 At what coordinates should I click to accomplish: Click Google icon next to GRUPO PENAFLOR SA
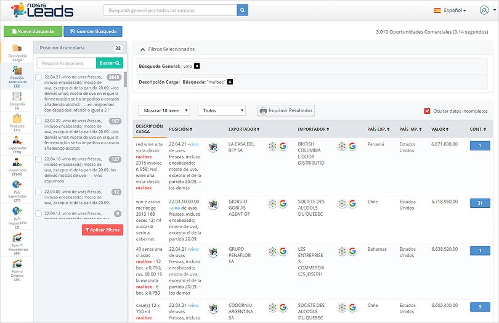click(x=283, y=251)
